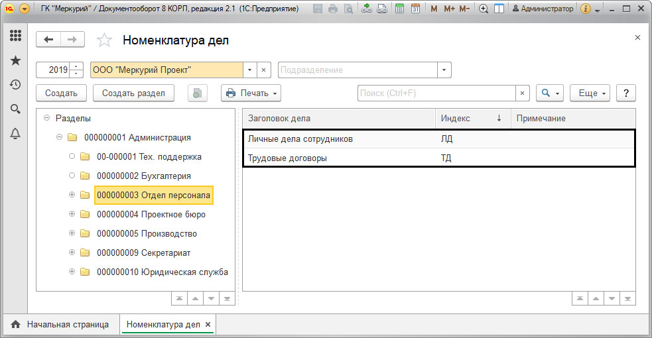
Task: Click the back navigation arrow
Action: tap(48, 40)
